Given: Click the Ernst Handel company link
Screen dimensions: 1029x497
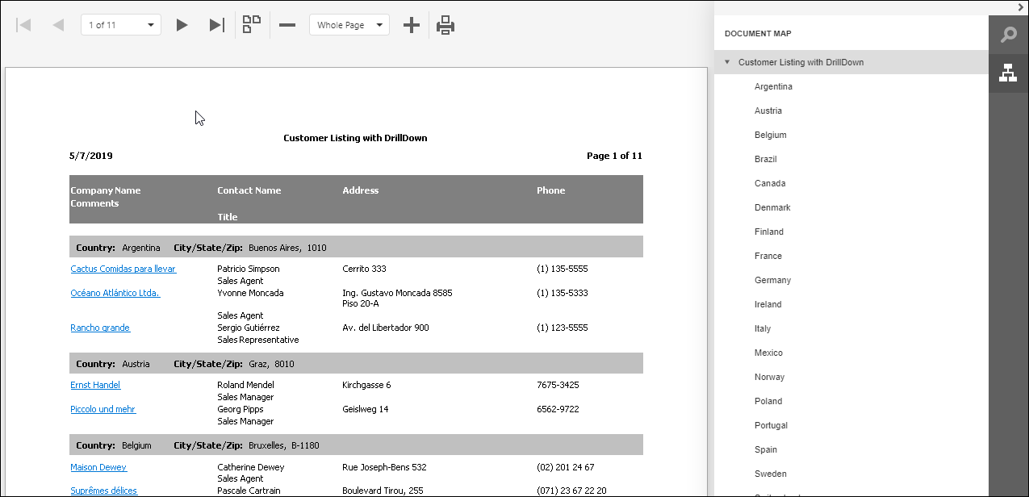Looking at the screenshot, I should (95, 385).
